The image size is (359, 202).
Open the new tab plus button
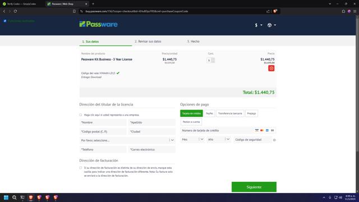[x=93, y=4]
